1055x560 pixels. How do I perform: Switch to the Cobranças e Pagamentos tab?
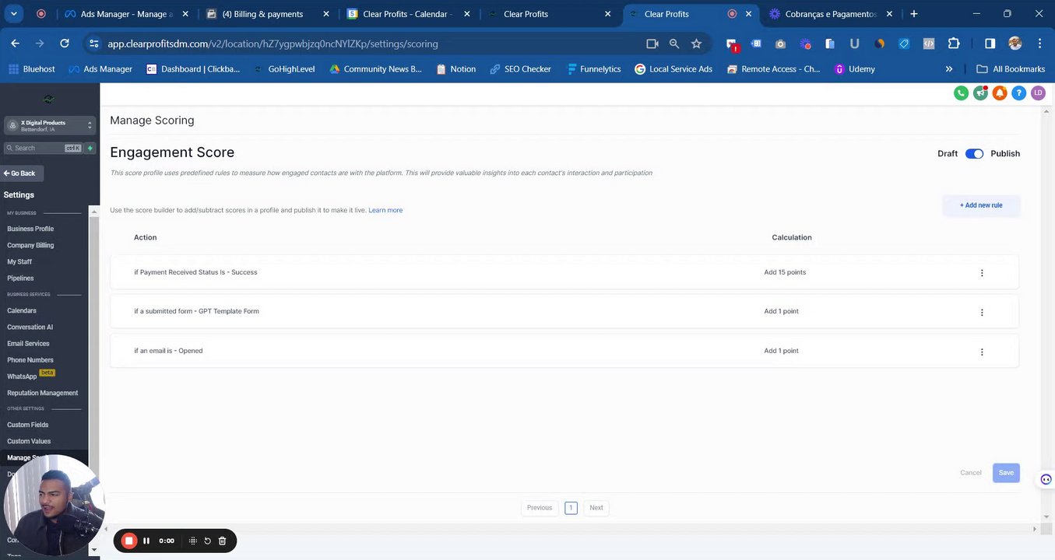click(x=830, y=14)
